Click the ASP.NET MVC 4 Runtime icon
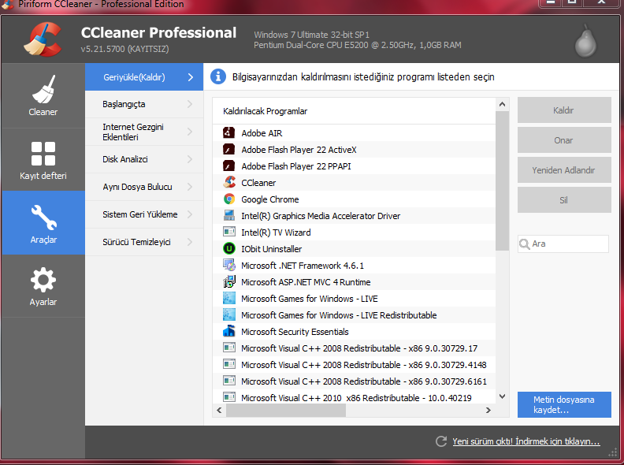Screen dimensions: 624x465 (228, 281)
